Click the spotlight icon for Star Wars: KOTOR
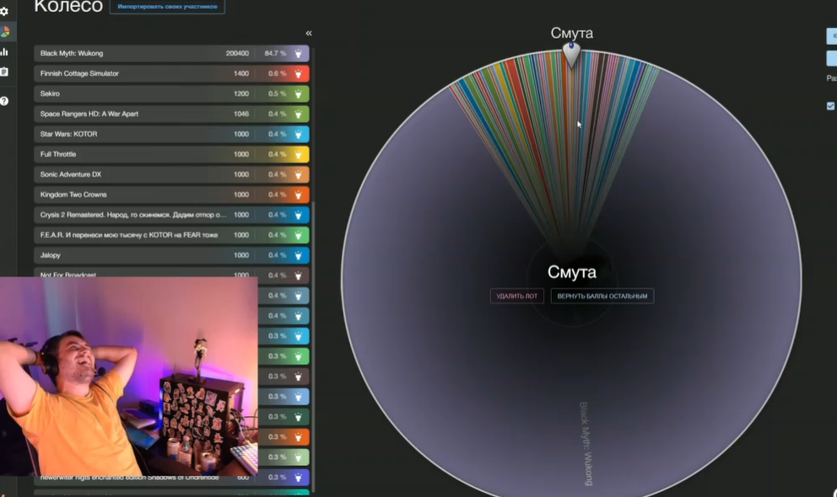 coord(299,134)
